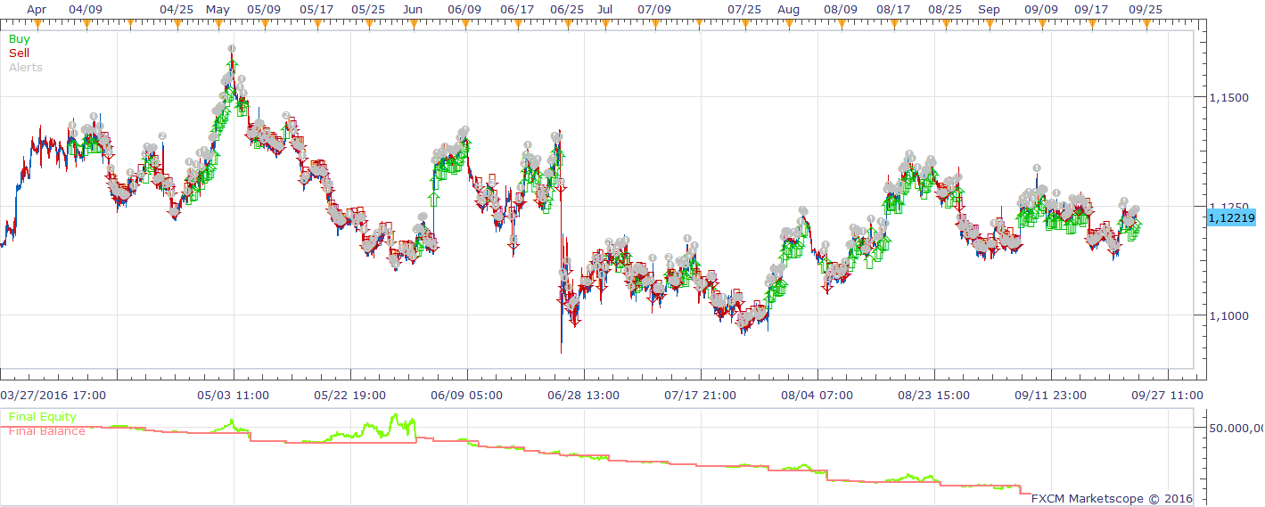This screenshot has width=1265, height=507.
Task: Click the Final Balance legend label
Action: point(47,431)
